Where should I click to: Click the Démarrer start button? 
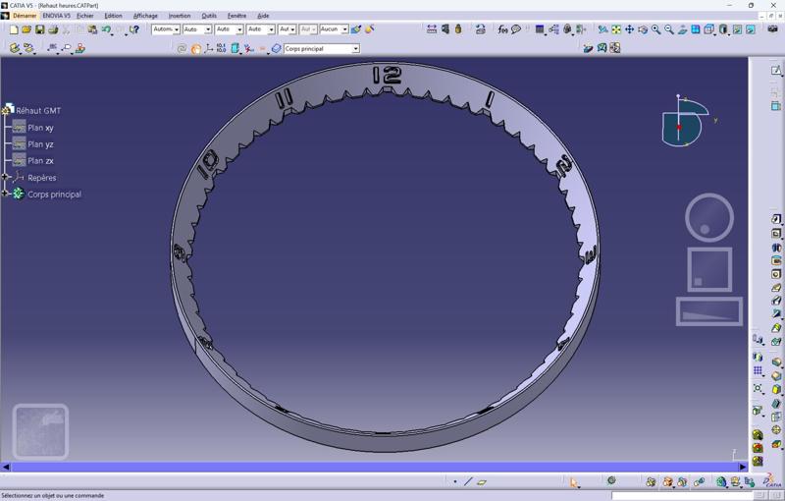pos(25,16)
